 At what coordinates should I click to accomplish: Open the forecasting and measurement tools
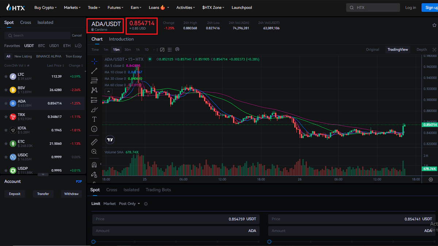(94, 100)
